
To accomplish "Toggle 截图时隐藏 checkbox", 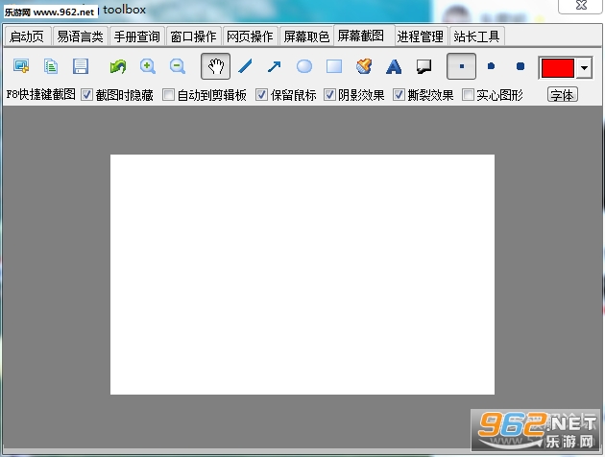I will pyautogui.click(x=86, y=95).
